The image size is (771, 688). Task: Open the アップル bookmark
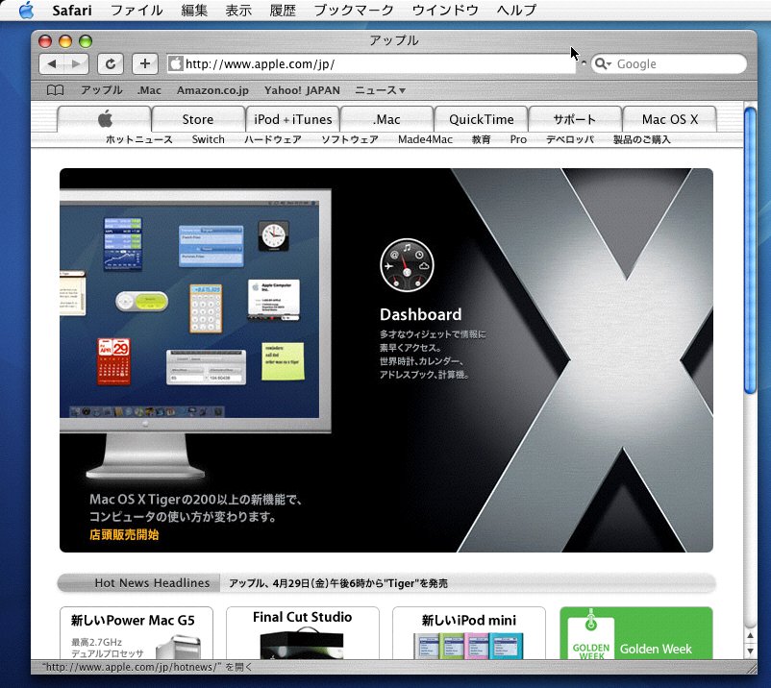tap(101, 90)
